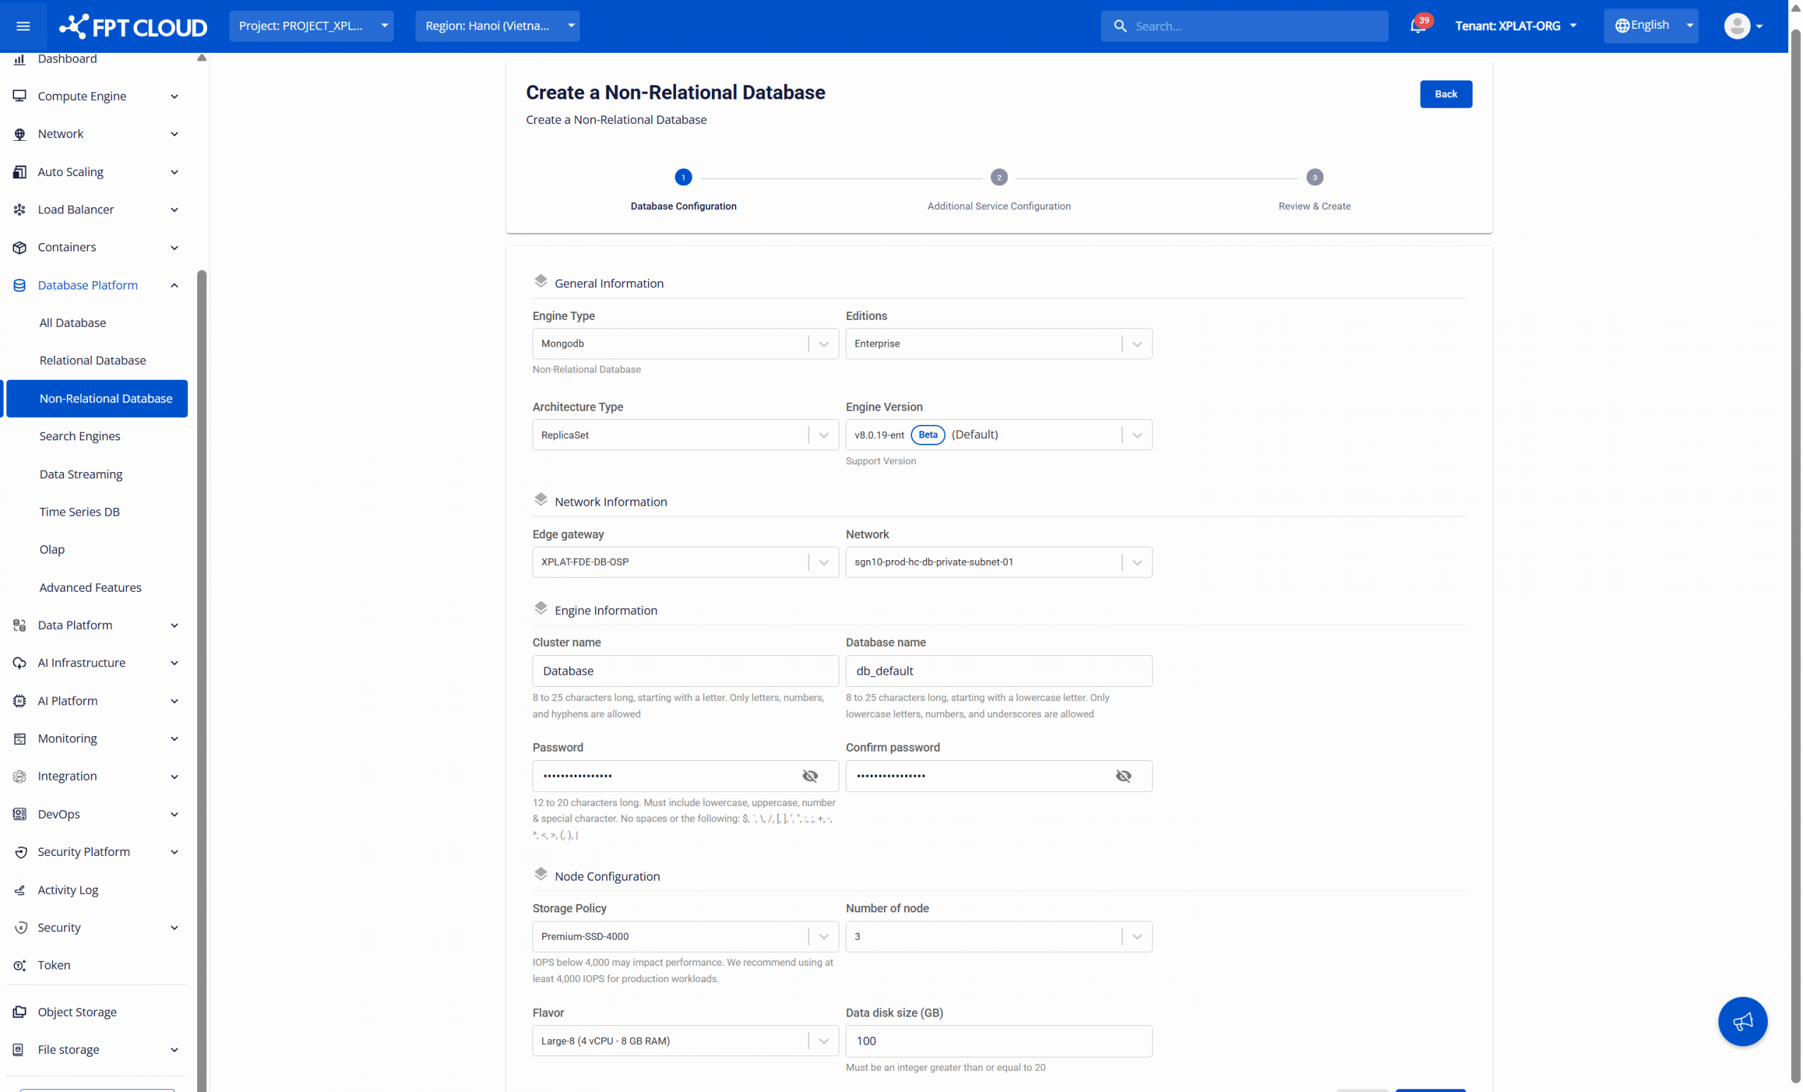Collapse the Database Platform section
Viewport: 1803px width, 1092px height.
(174, 285)
